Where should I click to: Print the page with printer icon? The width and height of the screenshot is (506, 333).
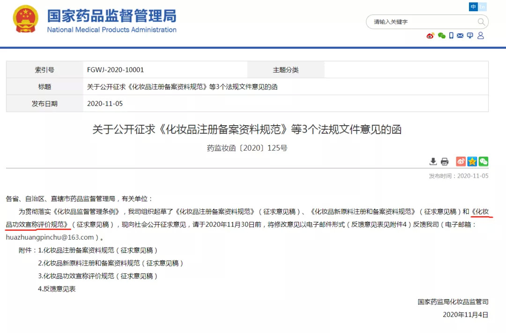[x=445, y=161]
